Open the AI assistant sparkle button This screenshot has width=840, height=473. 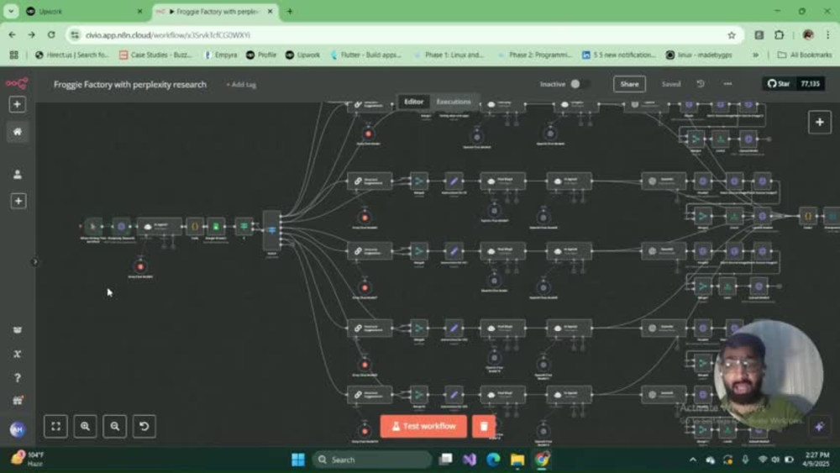(819, 427)
